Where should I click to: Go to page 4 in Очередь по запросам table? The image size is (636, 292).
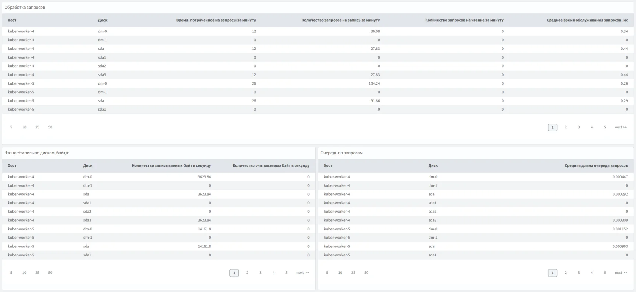591,273
